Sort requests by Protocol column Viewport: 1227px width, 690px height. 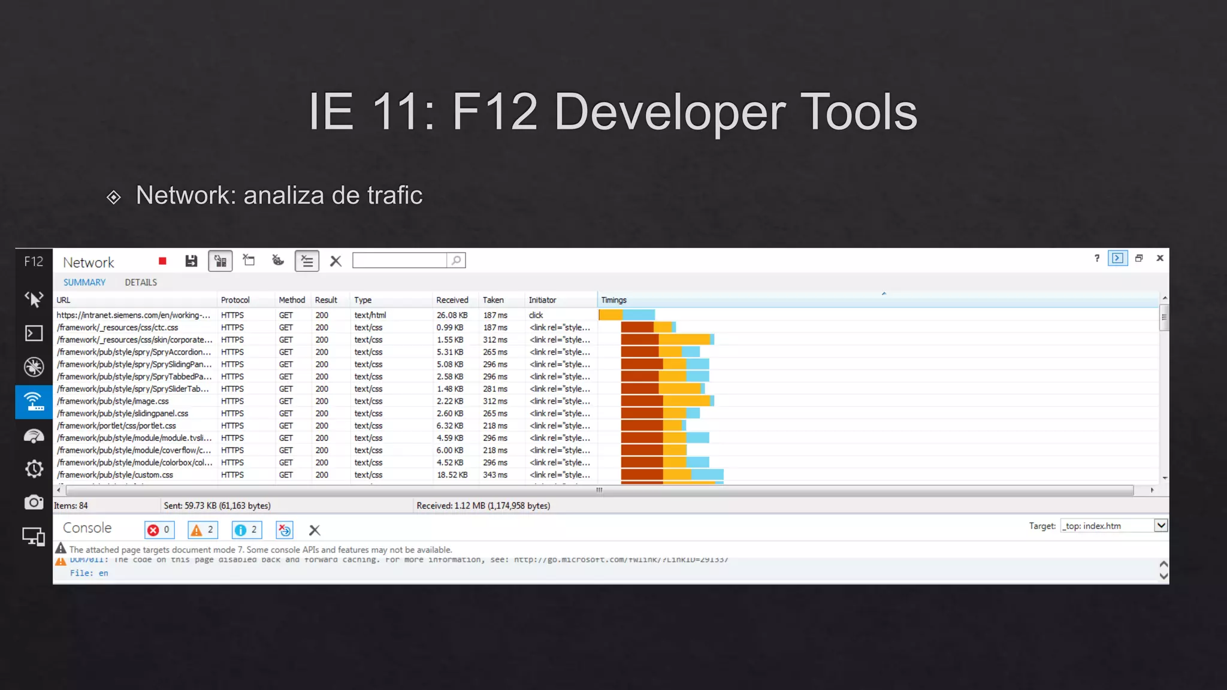pos(246,300)
